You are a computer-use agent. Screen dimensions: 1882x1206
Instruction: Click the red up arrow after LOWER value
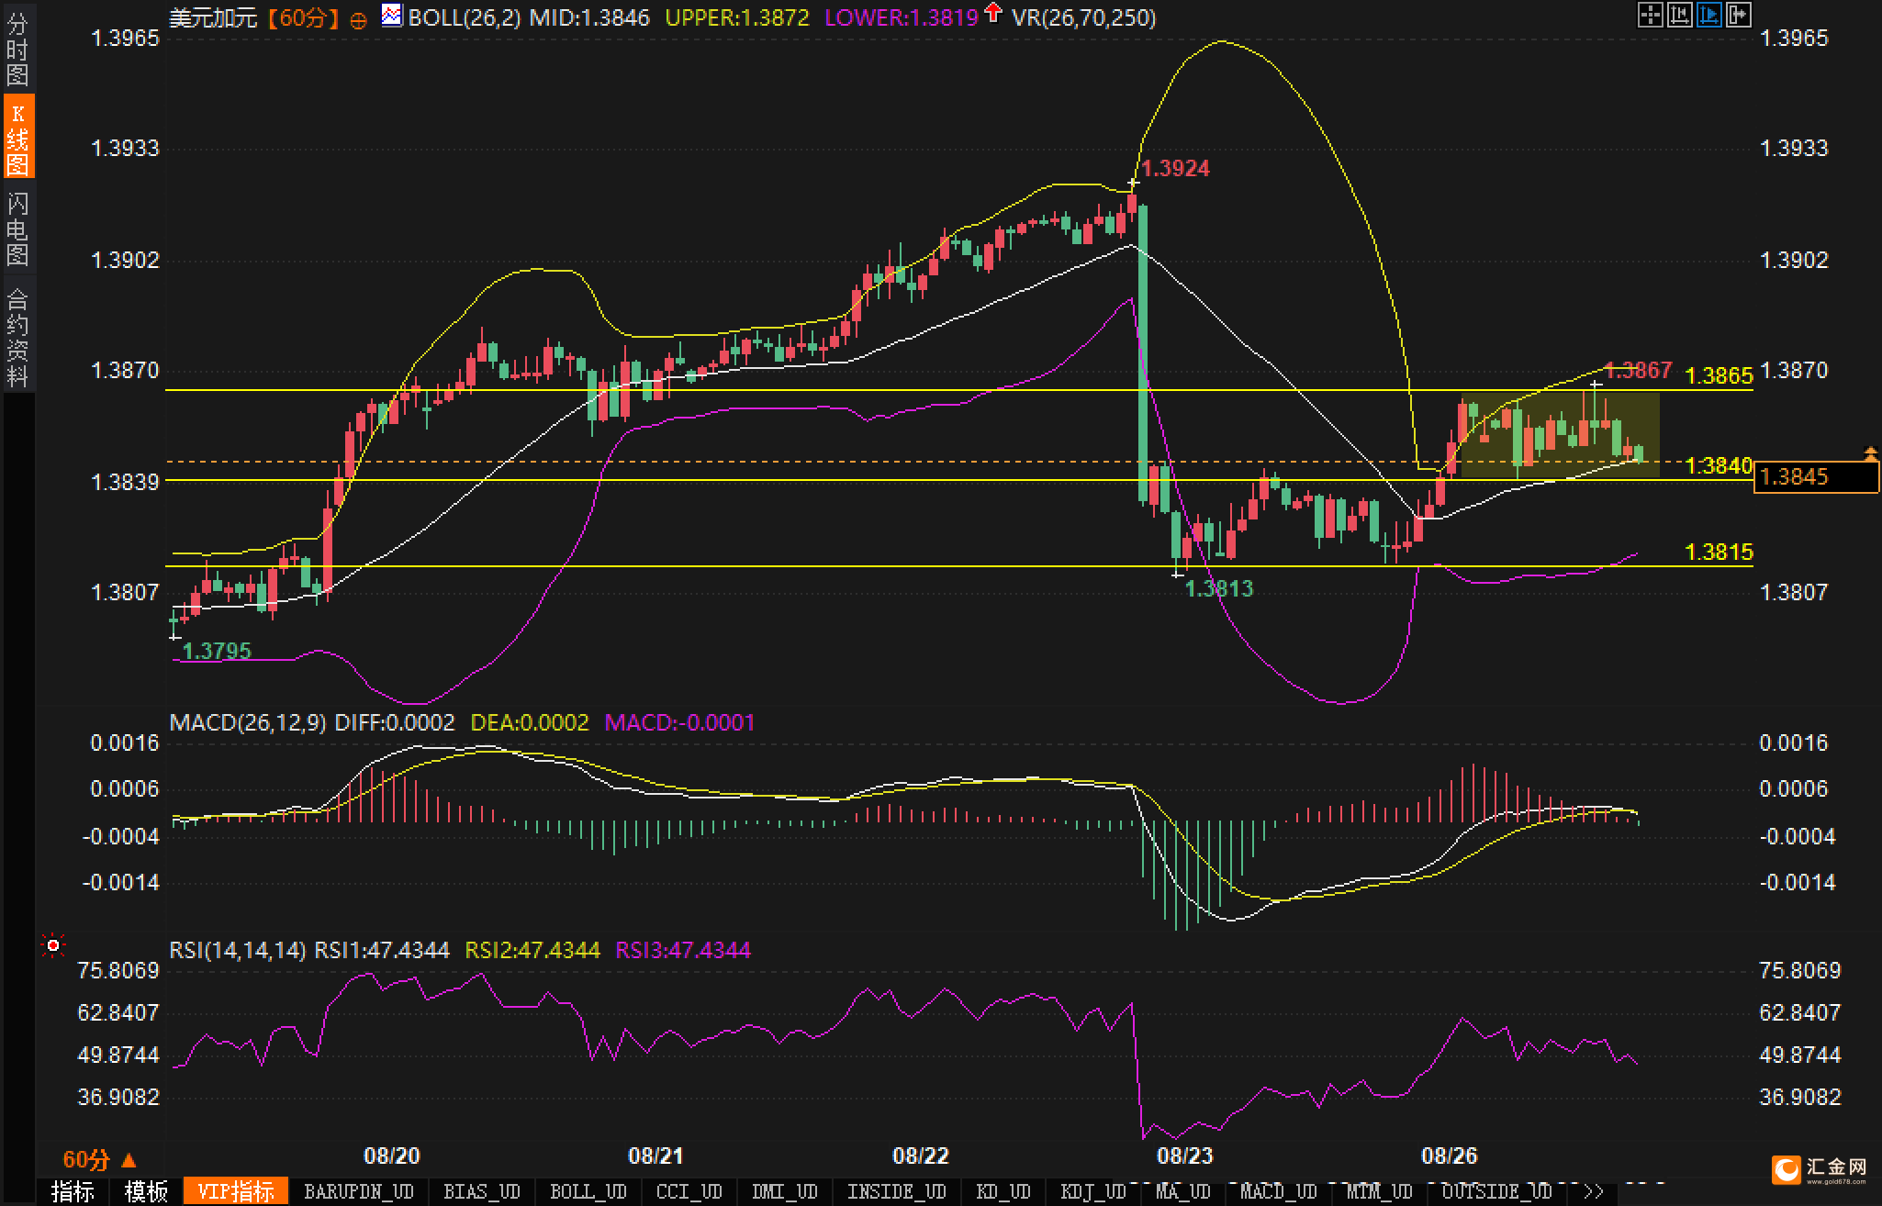click(992, 13)
